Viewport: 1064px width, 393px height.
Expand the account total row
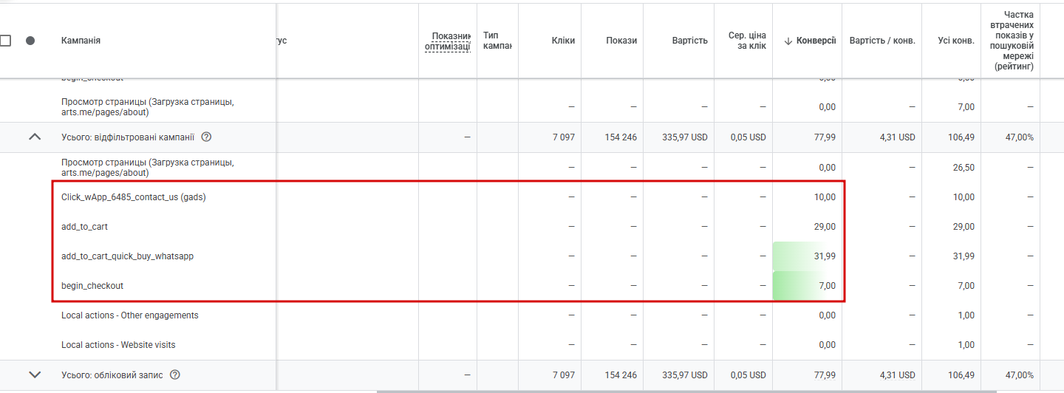(35, 375)
